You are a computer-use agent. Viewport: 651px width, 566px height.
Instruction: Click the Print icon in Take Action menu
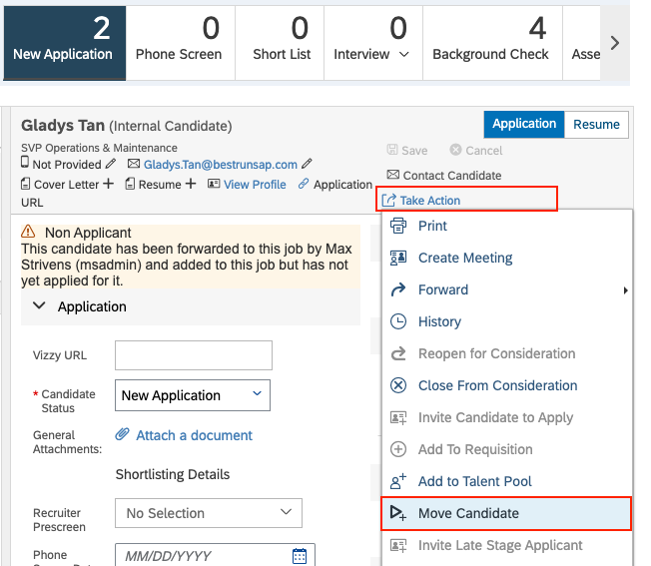[398, 226]
